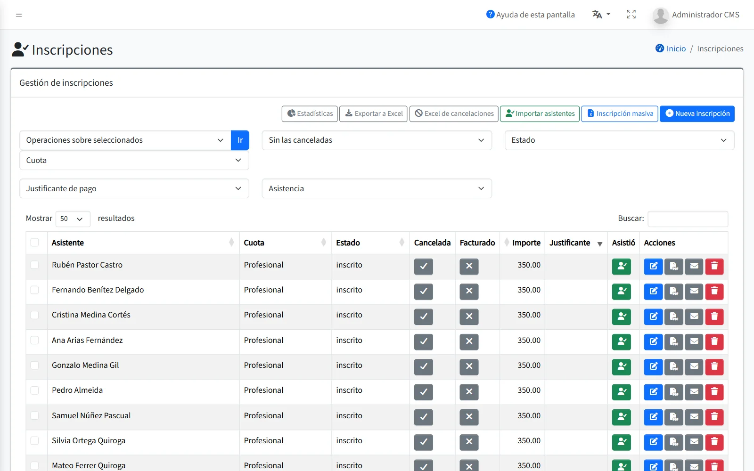Select checkbox for Rubén Pastor Castro
Screen dimensions: 754x471
(x=34, y=265)
